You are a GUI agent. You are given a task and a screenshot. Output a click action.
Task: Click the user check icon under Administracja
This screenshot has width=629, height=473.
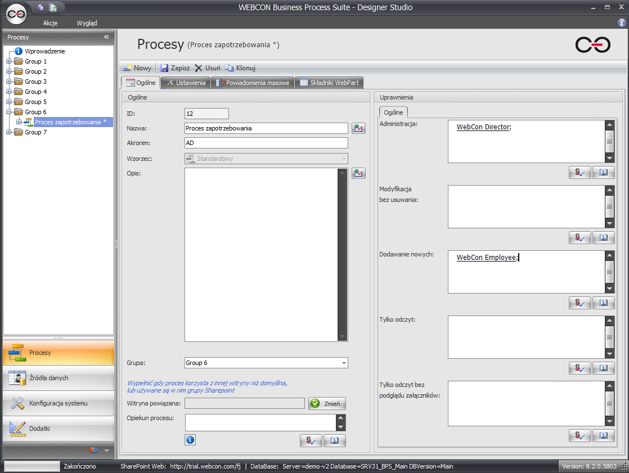tap(579, 173)
